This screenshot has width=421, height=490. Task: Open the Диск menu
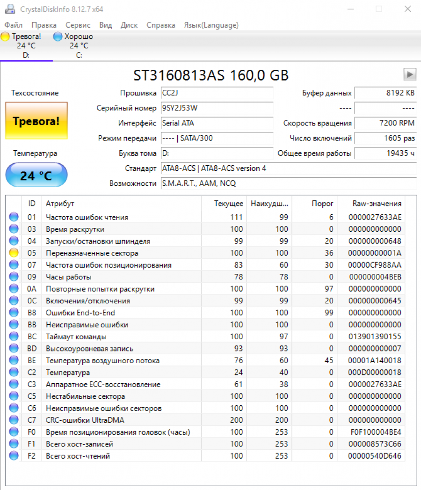pyautogui.click(x=129, y=25)
